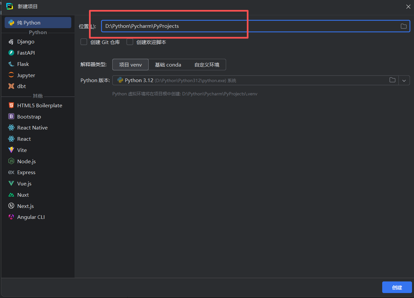Select Jupyter project type label
The image size is (414, 298).
(26, 75)
